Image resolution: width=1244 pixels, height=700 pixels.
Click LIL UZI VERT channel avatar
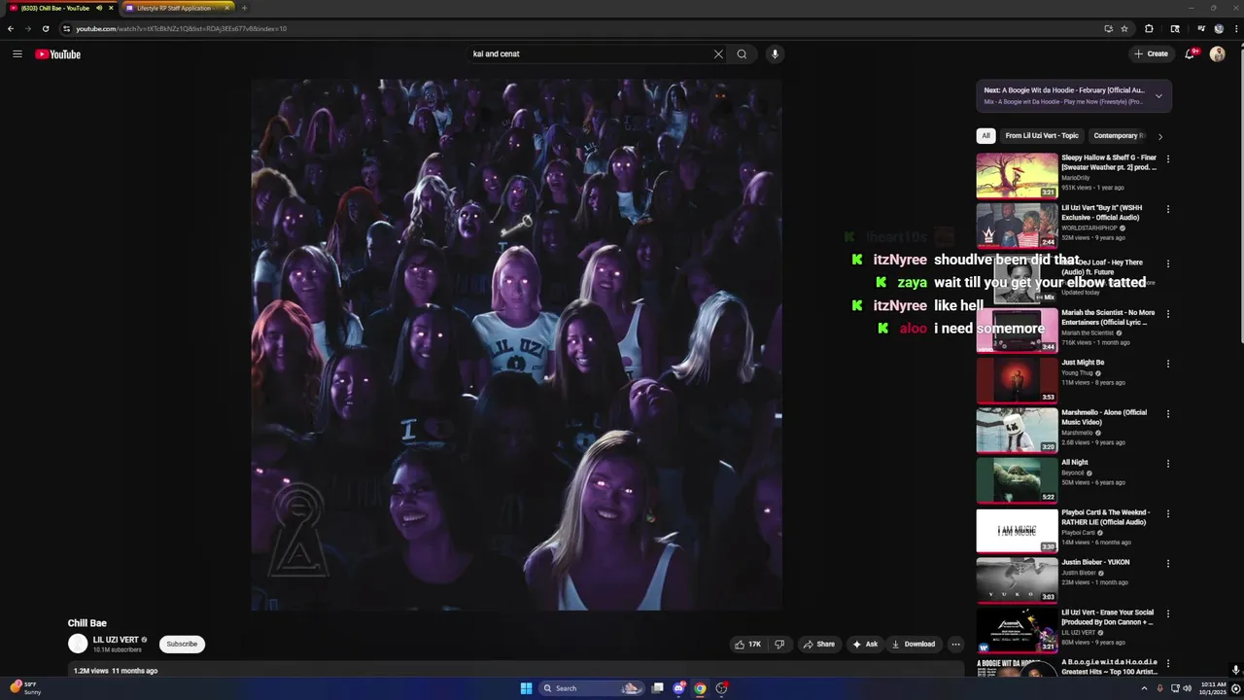78,644
